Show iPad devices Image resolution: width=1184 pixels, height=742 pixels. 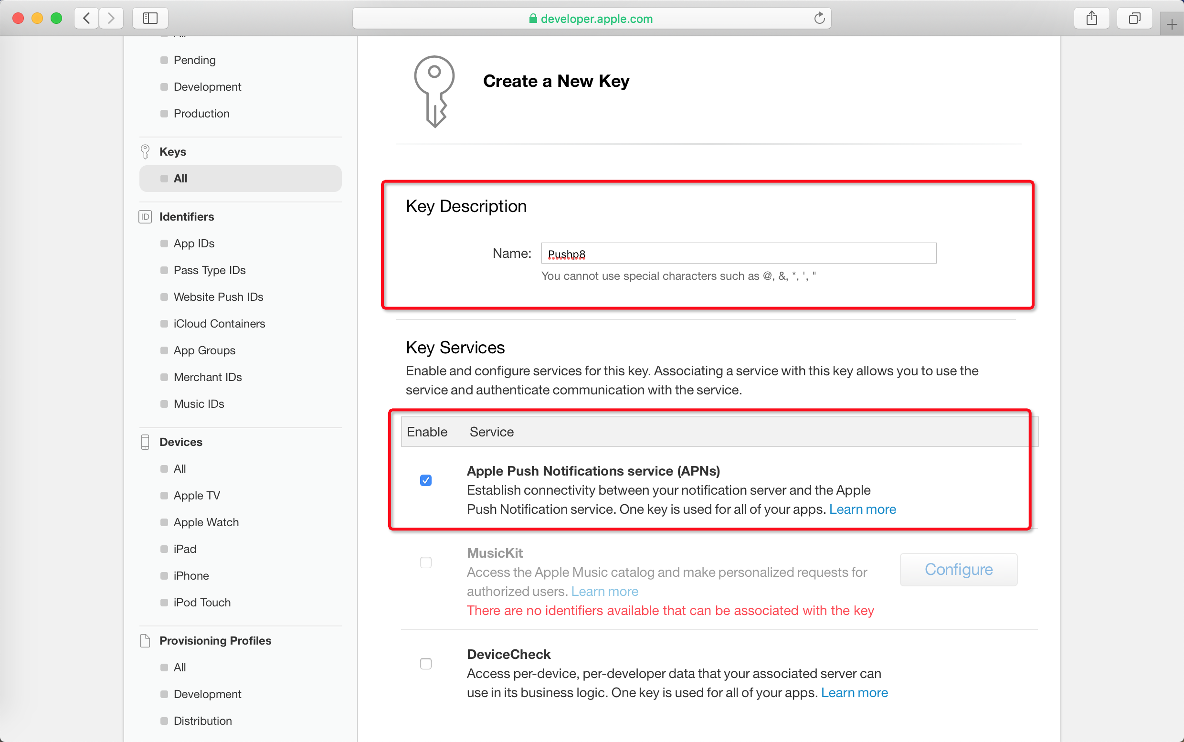click(184, 549)
